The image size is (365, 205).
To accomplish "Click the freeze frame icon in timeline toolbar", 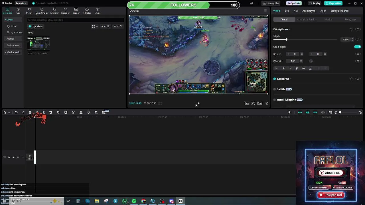I will (x=66, y=112).
